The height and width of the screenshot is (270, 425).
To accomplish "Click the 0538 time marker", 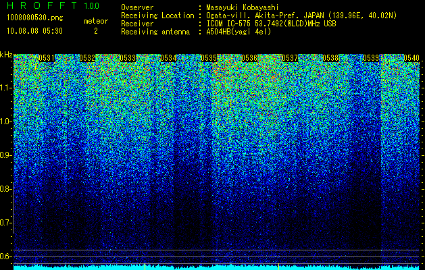I will [x=330, y=58].
